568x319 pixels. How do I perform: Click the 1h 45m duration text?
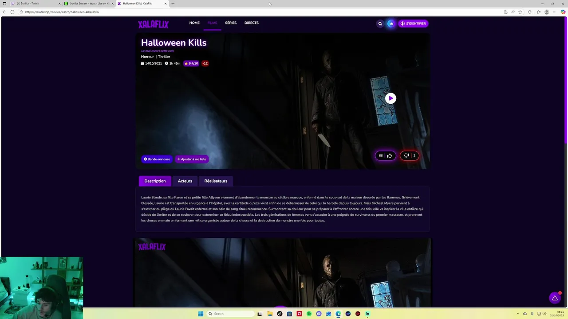coord(173,63)
